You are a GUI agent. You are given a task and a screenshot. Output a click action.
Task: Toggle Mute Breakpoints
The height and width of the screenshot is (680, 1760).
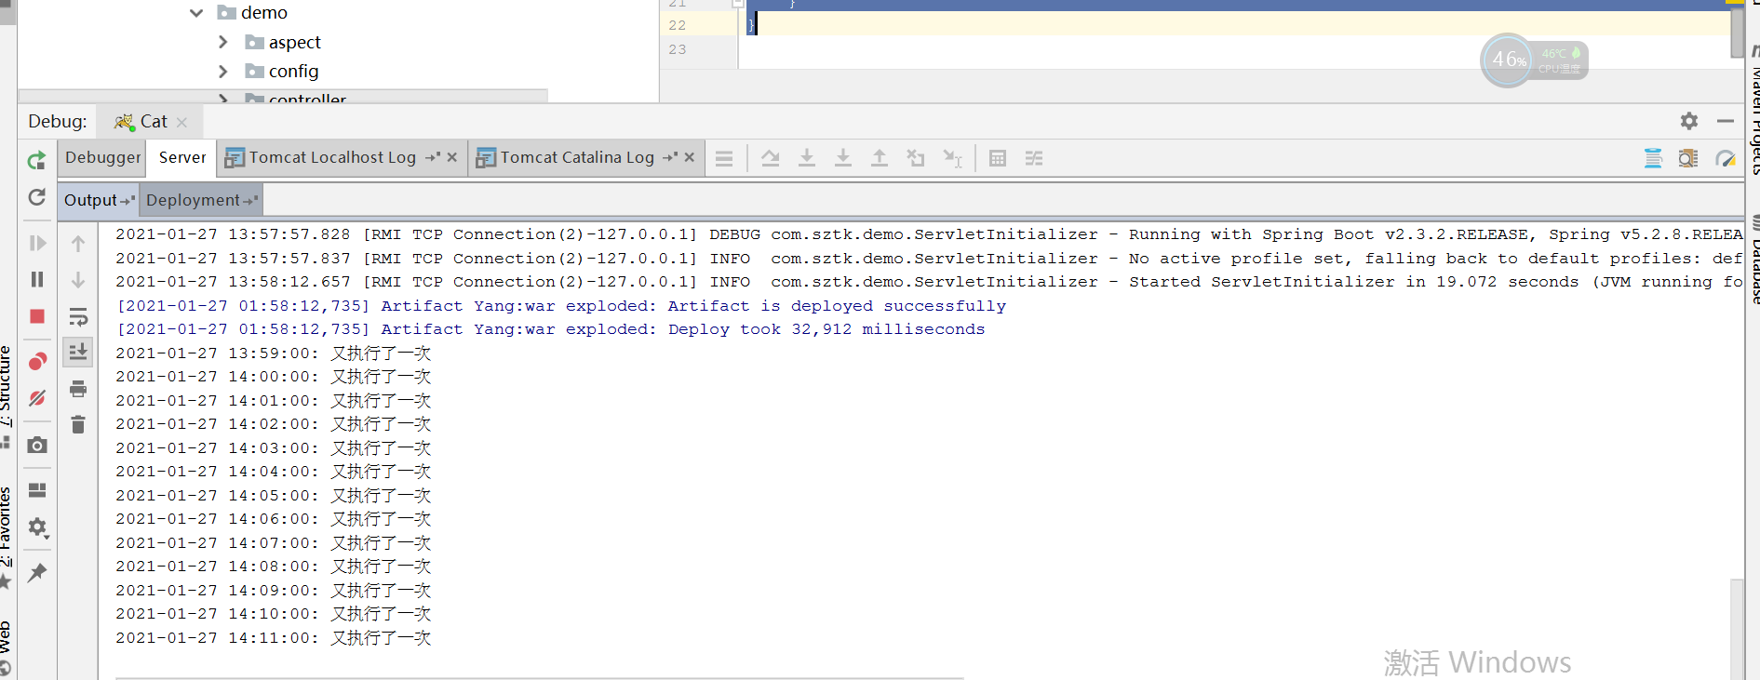tap(37, 398)
